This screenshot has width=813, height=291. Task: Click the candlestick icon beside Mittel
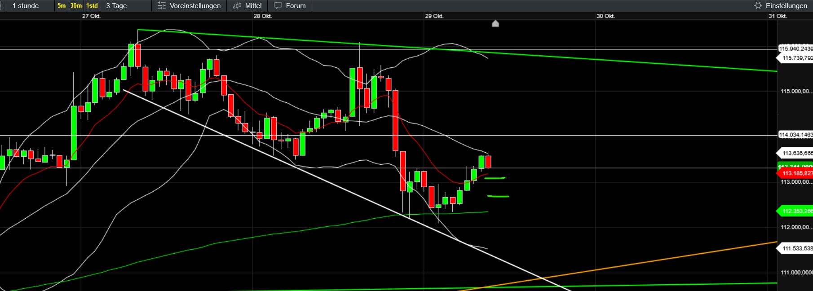[x=237, y=6]
